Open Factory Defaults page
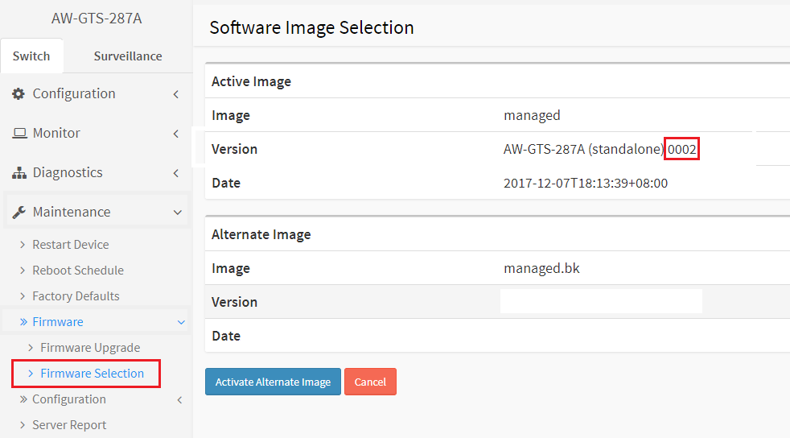Screen dimensions: 790x438 click(76, 295)
